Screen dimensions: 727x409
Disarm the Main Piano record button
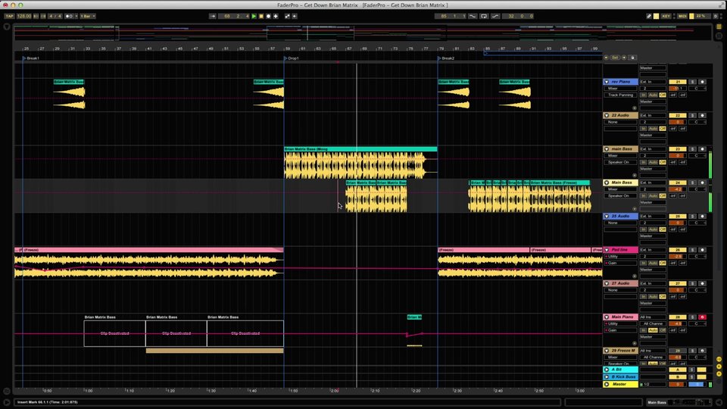pyautogui.click(x=702, y=317)
